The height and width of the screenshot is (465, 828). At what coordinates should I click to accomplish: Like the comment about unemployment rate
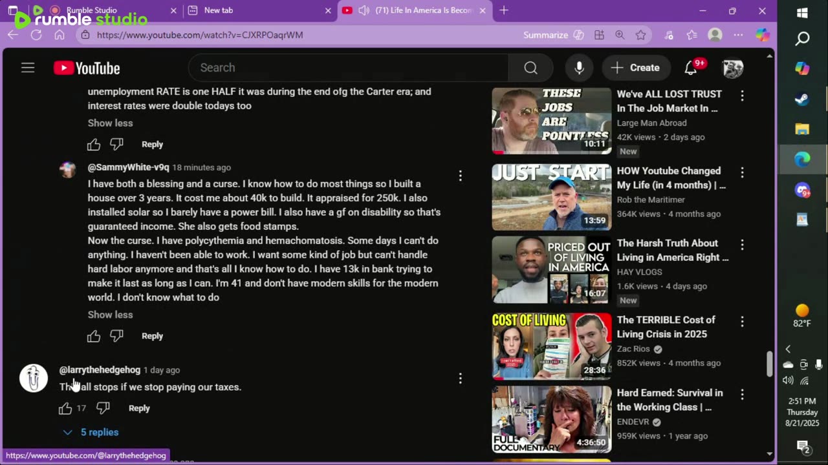94,144
